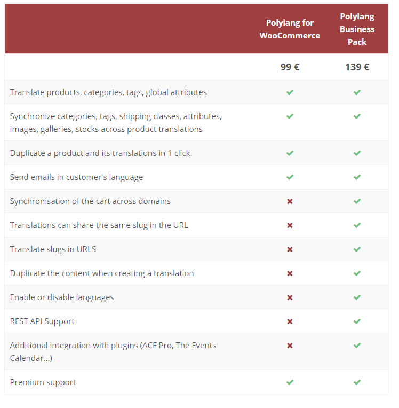The width and height of the screenshot is (399, 408).
Task: Click the 139 € price
Action: 357,67
